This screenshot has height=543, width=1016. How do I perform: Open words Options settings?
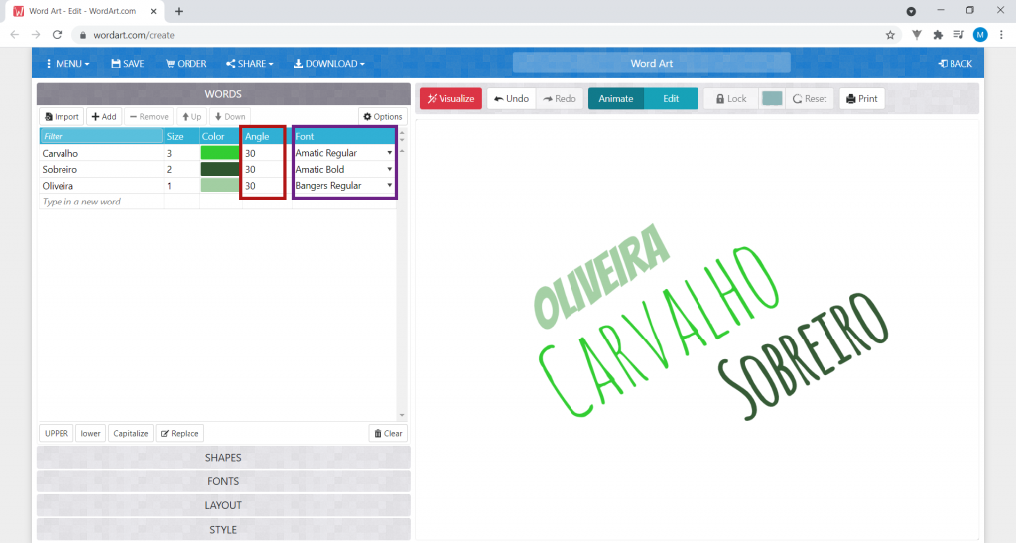point(382,116)
